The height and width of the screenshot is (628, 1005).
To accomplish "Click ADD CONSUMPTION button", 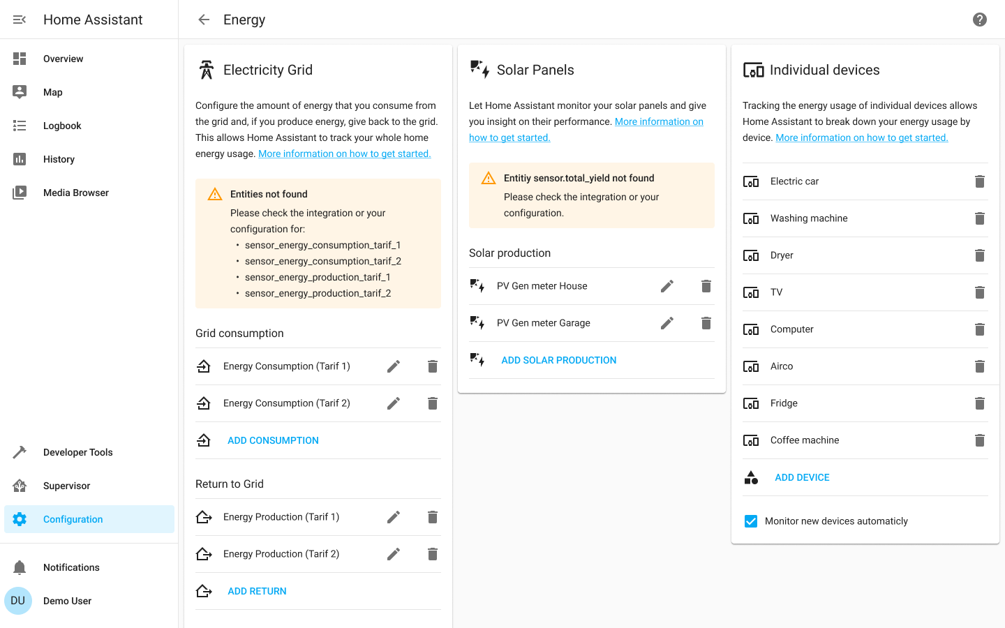I will (273, 440).
